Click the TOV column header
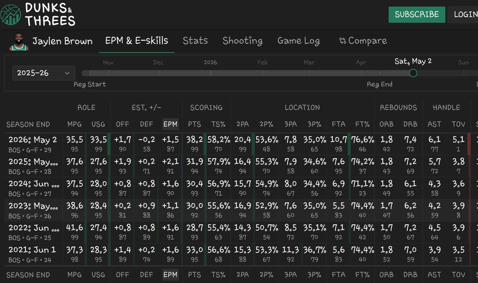Image resolution: width=478 pixels, height=283 pixels. 458,124
